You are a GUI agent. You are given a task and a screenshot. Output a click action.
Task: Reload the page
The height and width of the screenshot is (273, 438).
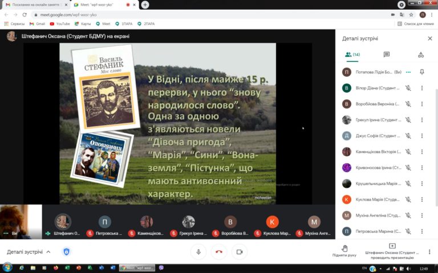click(25, 15)
